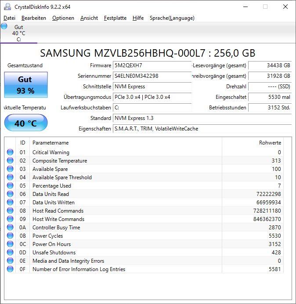Screen dimensions: 296x304
Task: Click the ID column header
Action: coord(23,143)
